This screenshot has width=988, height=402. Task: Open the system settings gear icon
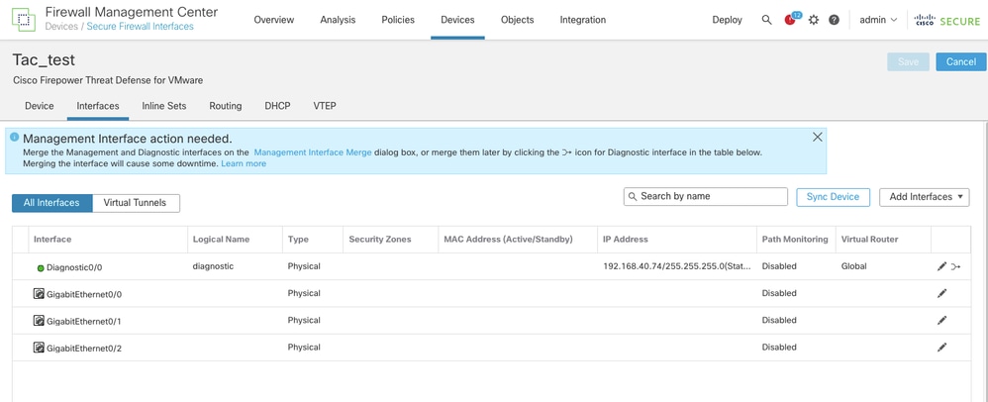[814, 20]
